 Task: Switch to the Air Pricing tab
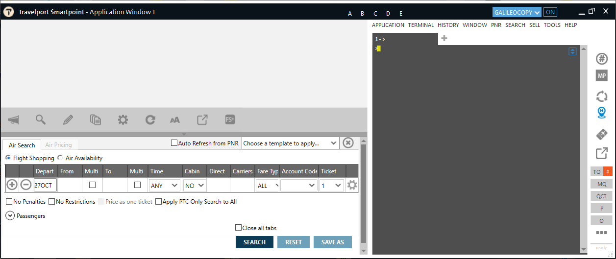click(x=58, y=145)
